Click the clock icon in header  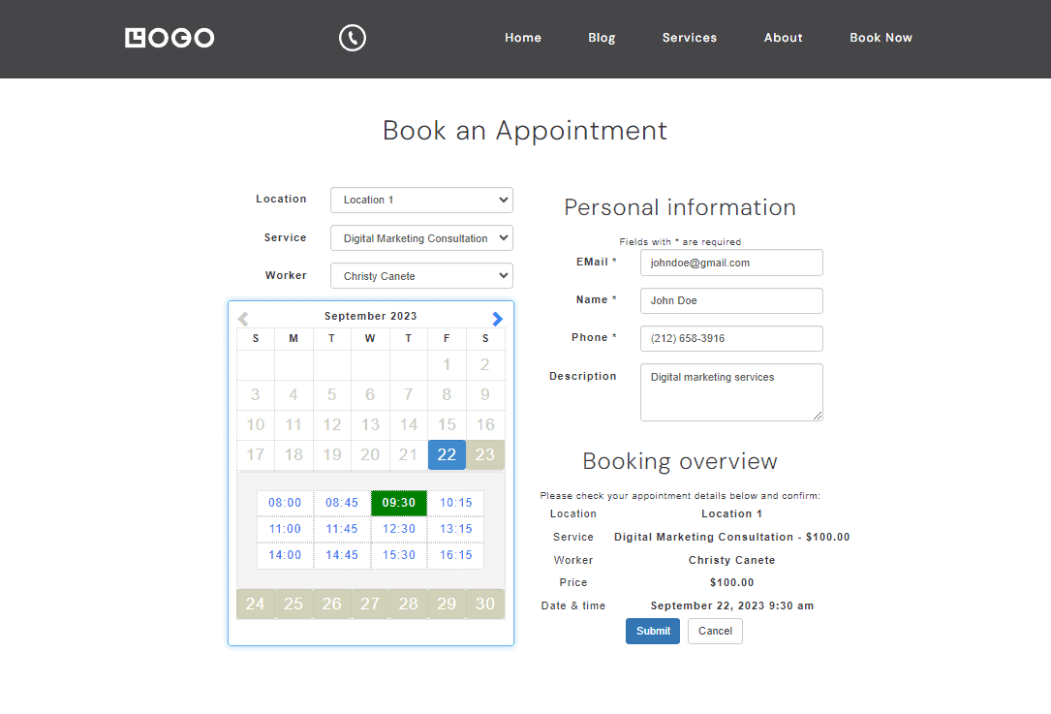point(353,38)
